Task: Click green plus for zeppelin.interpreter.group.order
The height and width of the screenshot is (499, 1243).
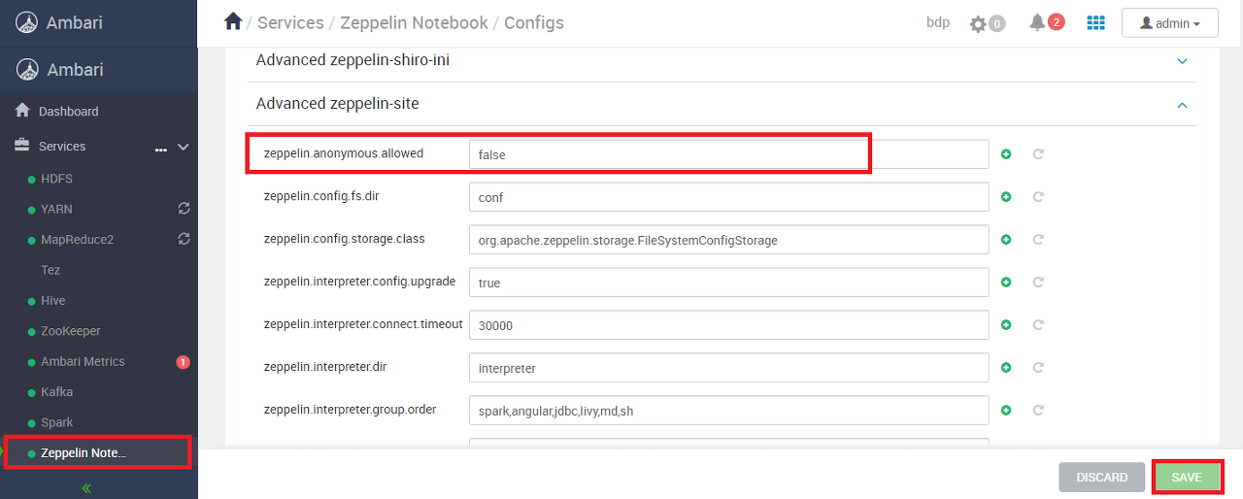Action: tap(1006, 411)
